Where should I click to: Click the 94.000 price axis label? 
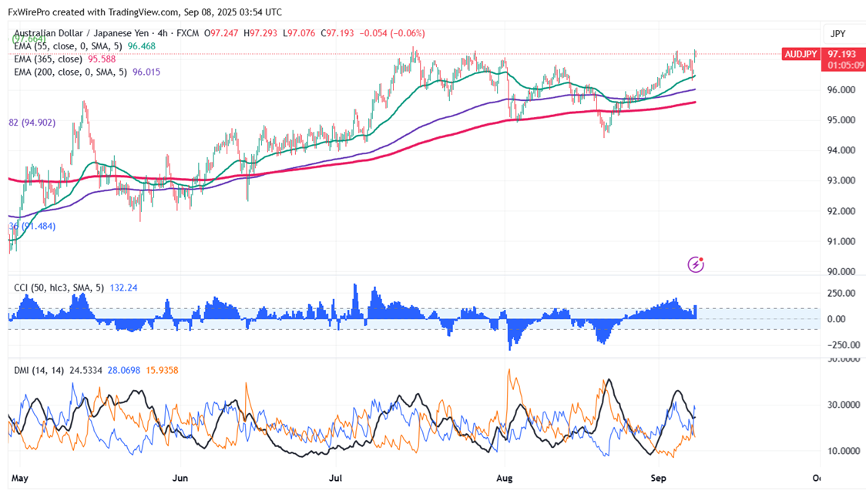[841, 150]
